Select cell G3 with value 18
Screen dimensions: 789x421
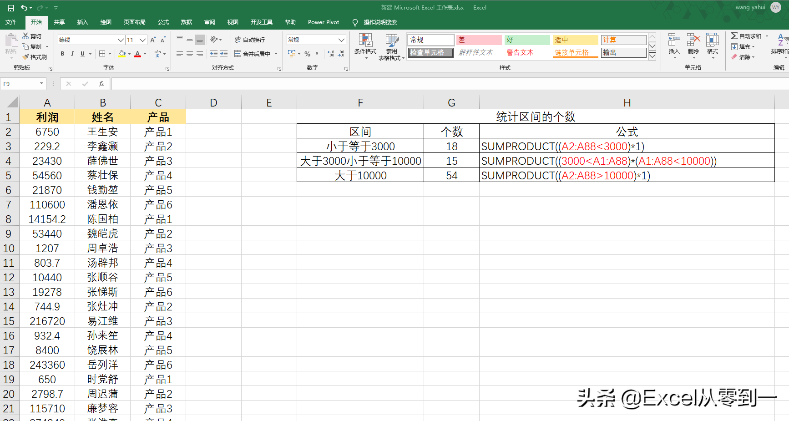pyautogui.click(x=451, y=146)
